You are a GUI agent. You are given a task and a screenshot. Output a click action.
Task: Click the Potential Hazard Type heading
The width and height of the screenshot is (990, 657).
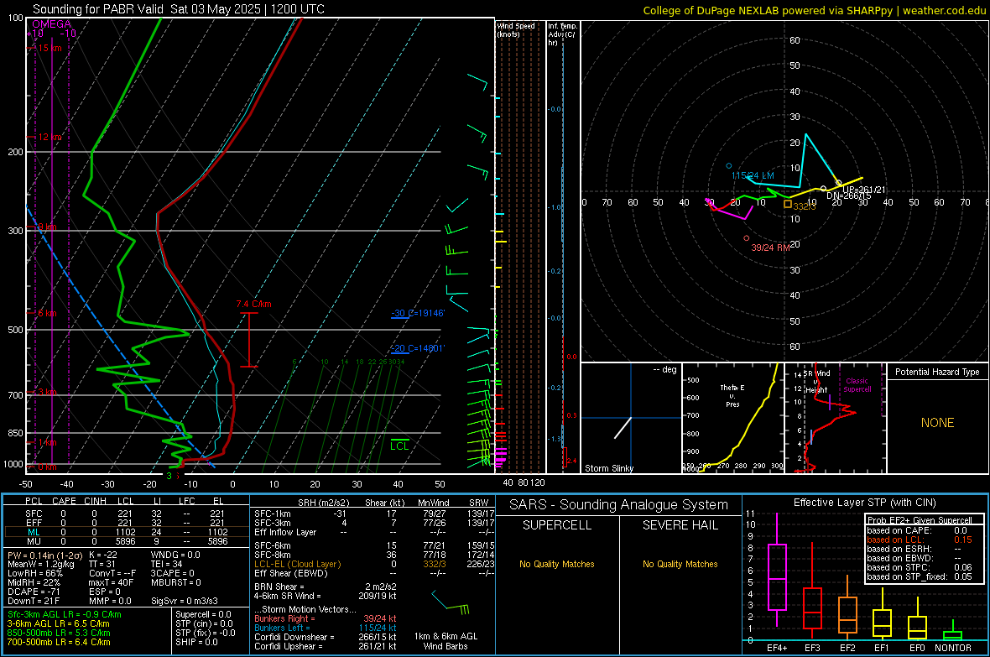[x=937, y=372]
